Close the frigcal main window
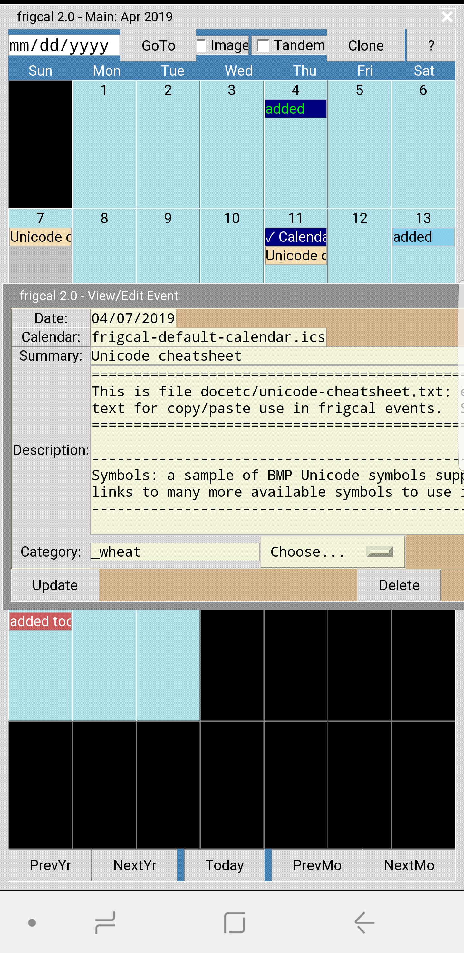The height and width of the screenshot is (953, 464). 447,17
